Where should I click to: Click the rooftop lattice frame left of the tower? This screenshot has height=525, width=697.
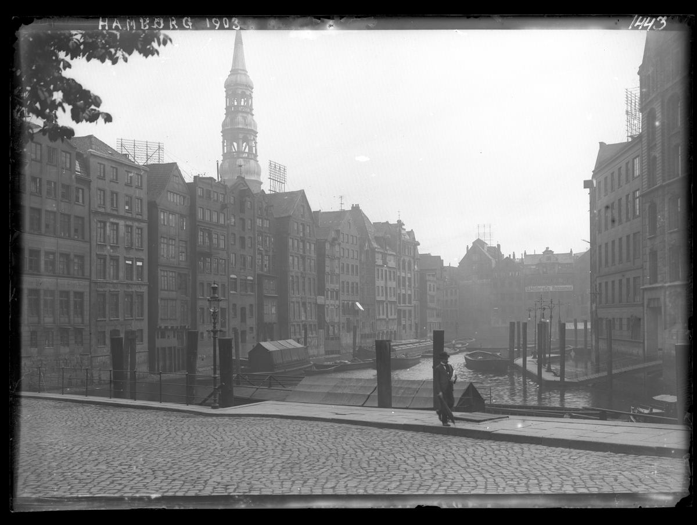[x=140, y=151]
